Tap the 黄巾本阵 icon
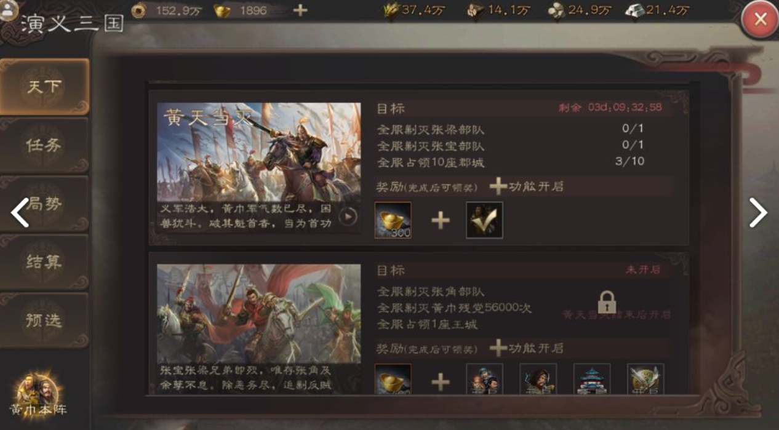Image resolution: width=779 pixels, height=430 pixels. pyautogui.click(x=38, y=394)
